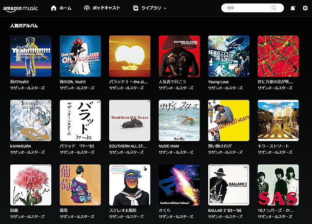The height and width of the screenshot is (224, 312).
Task: Click the 人気のアルバム section heading
Action: tap(24, 26)
